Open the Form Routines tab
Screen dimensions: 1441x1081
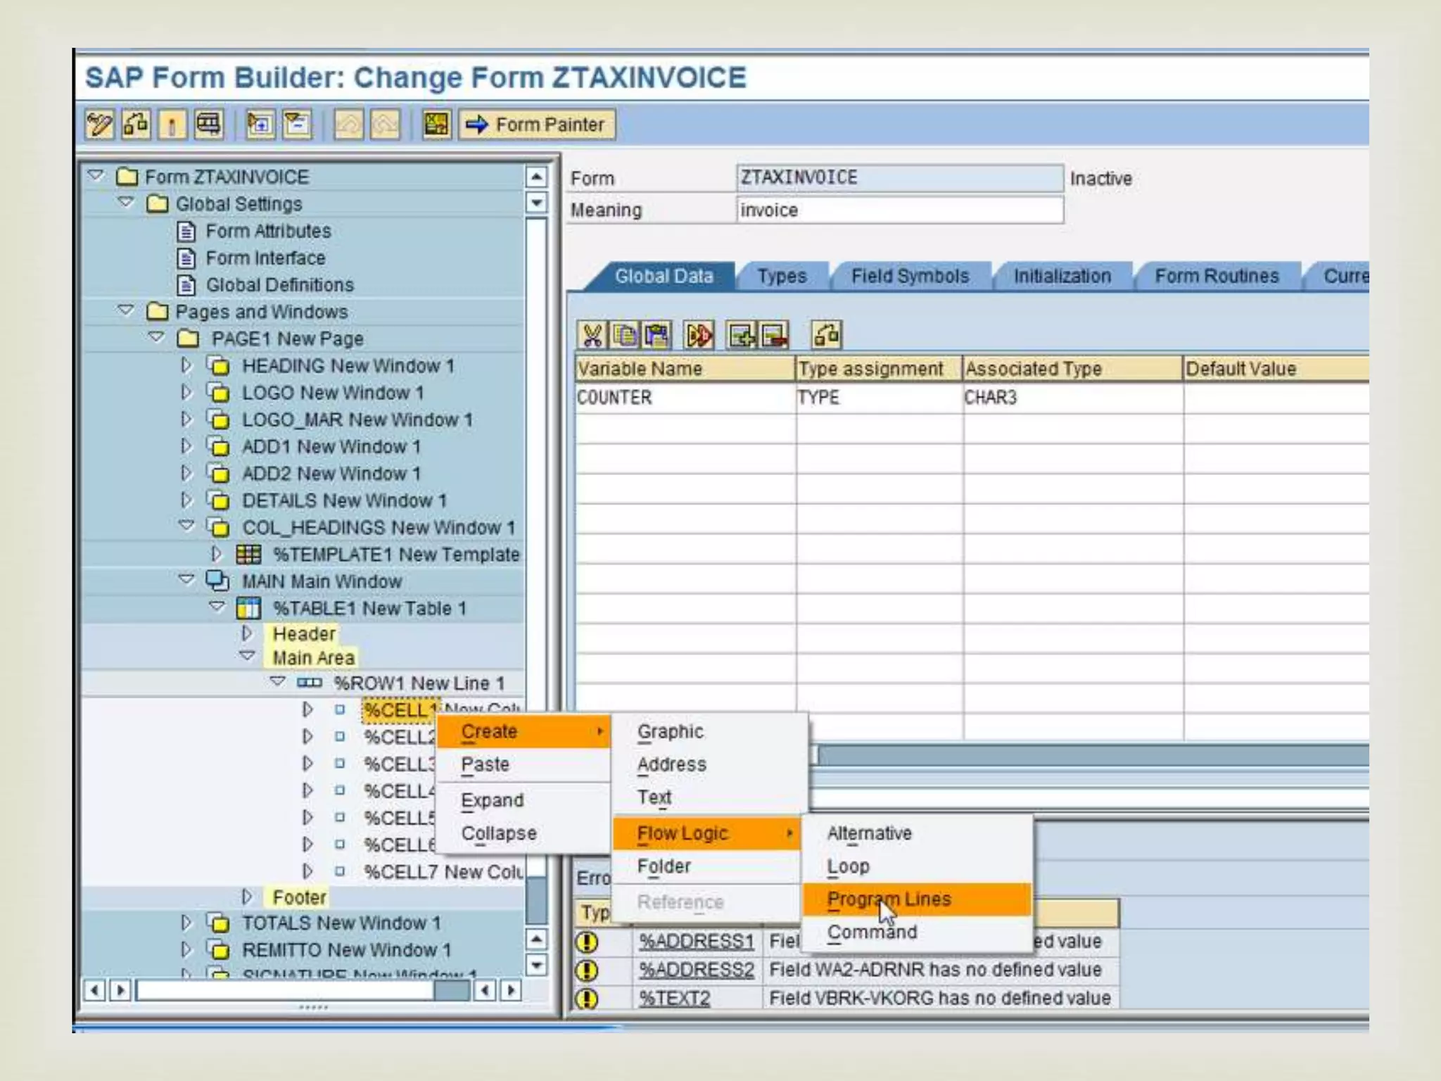pyautogui.click(x=1216, y=277)
